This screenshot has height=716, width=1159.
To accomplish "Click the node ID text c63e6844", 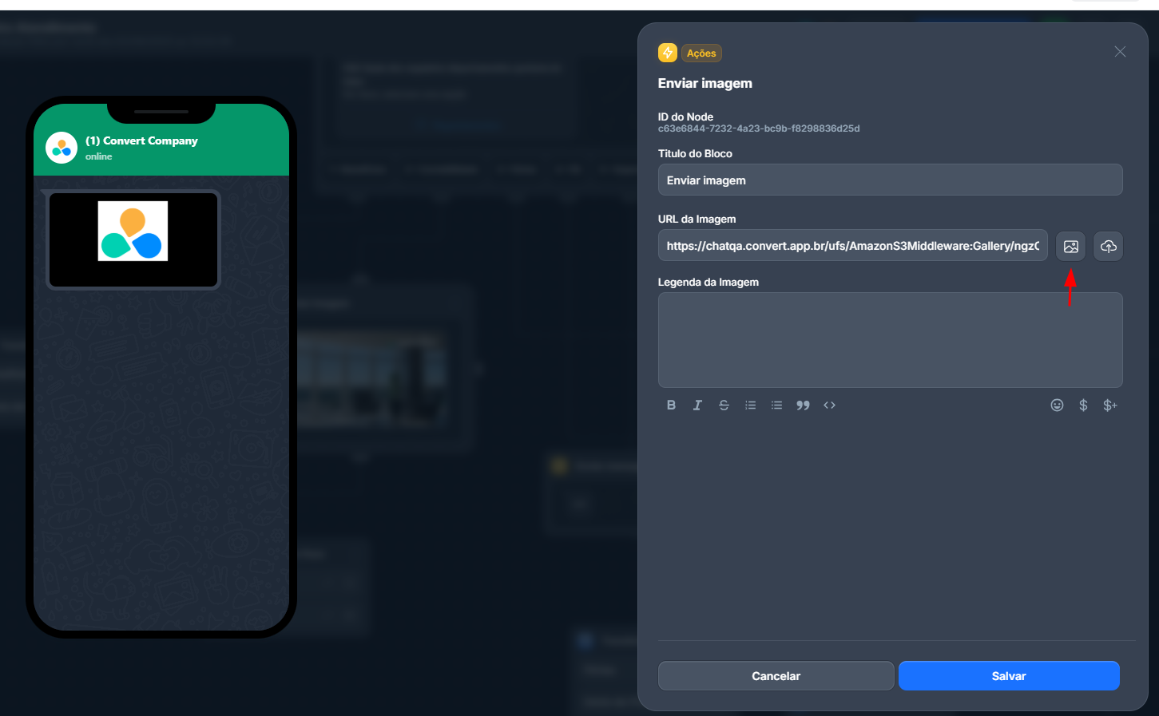I will [759, 129].
